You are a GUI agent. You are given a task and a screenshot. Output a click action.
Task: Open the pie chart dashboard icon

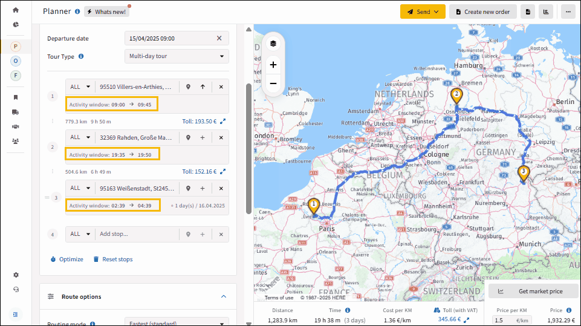16,24
